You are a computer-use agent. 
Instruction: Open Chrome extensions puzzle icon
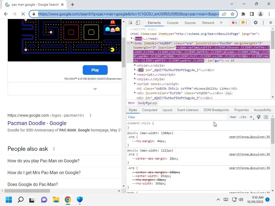243,14
